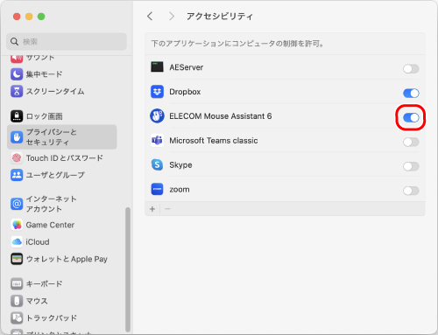Click the sidebar vertical scrollbar

[x=128, y=269]
